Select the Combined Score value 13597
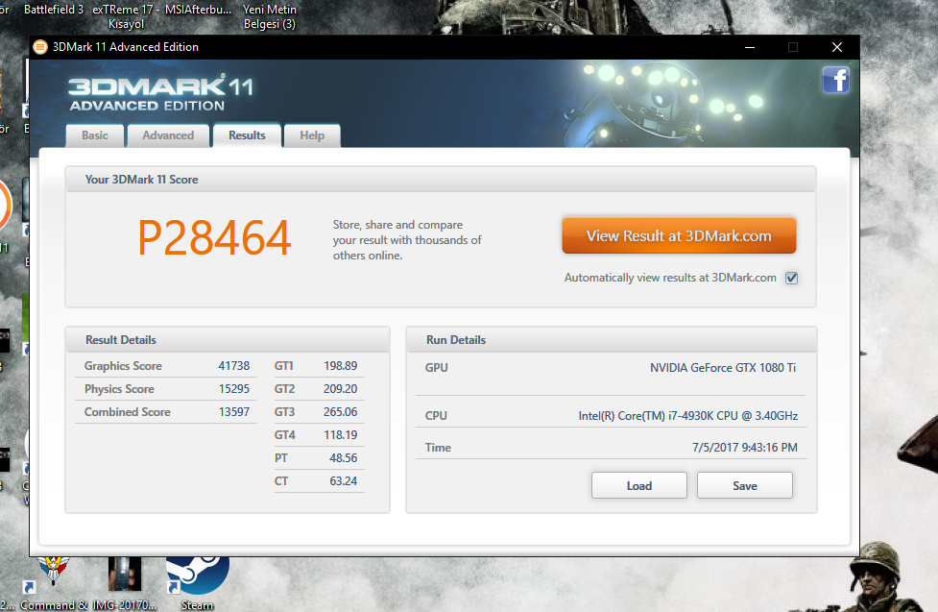The image size is (938, 612). click(x=234, y=412)
